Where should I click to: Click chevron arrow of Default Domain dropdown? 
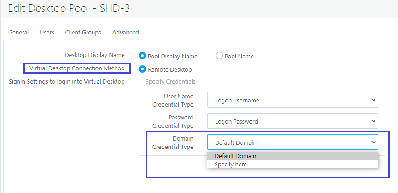click(x=374, y=142)
